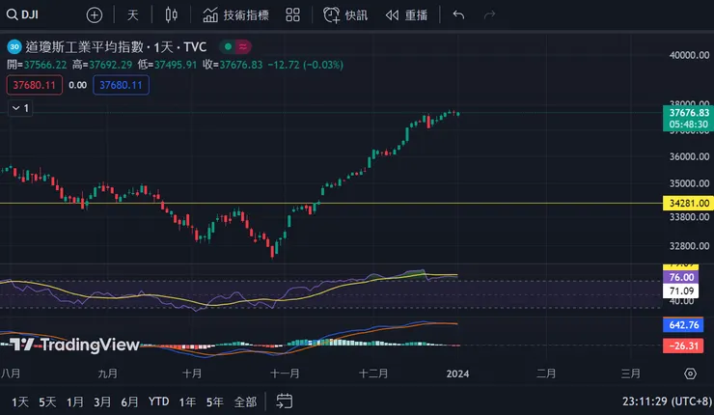714x415 pixels.
Task: Select the 全部 date range
Action: (x=245, y=401)
